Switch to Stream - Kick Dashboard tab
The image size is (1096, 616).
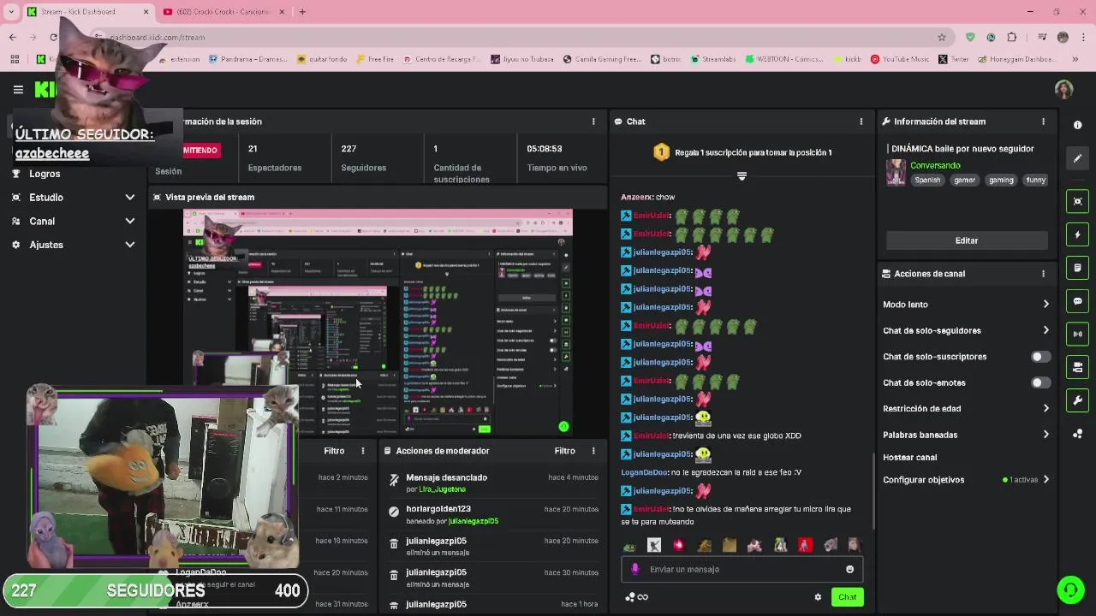[x=87, y=12]
